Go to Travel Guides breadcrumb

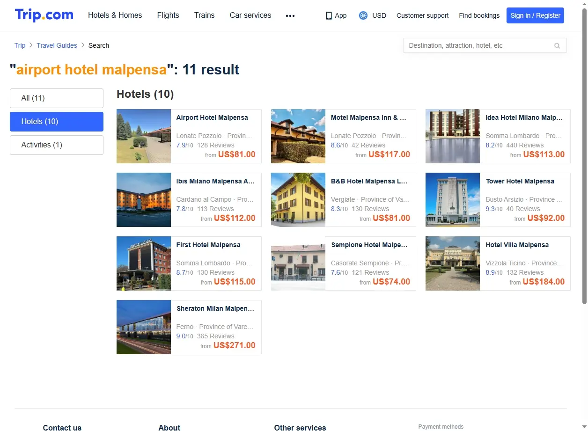point(57,45)
